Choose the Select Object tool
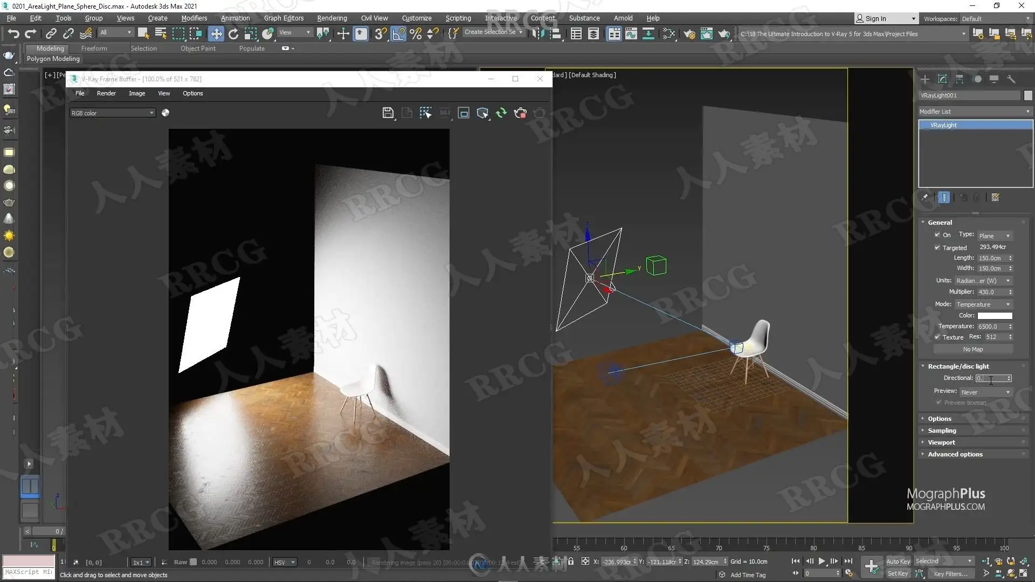This screenshot has height=582, width=1035. tap(143, 33)
